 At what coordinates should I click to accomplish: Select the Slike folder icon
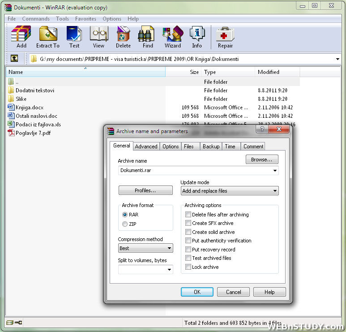(x=11, y=99)
